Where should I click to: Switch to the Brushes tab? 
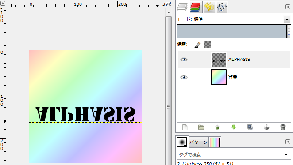(182, 142)
